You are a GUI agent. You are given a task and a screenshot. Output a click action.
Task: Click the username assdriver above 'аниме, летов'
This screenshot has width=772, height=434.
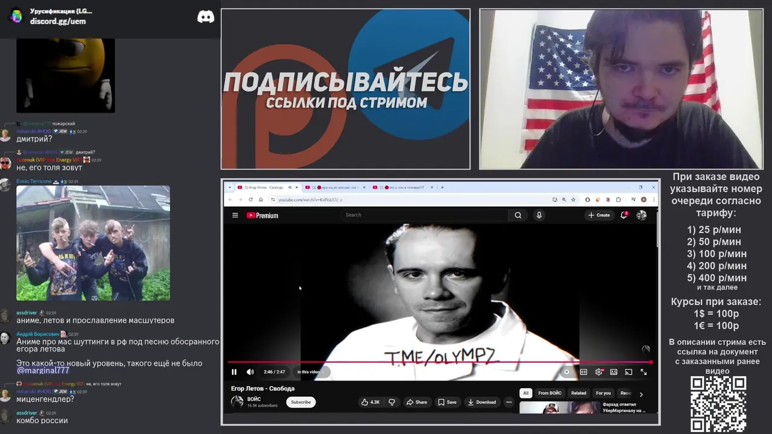[27, 313]
